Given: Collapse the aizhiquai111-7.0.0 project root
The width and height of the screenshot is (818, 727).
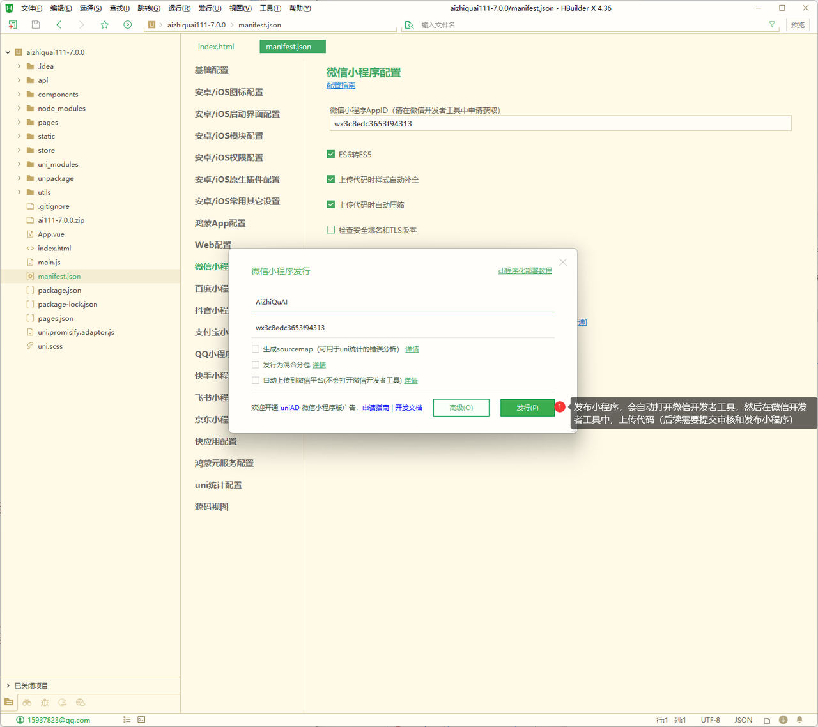Looking at the screenshot, I should 8,52.
